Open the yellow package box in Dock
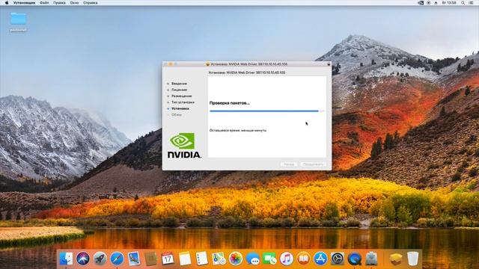 tap(395, 259)
